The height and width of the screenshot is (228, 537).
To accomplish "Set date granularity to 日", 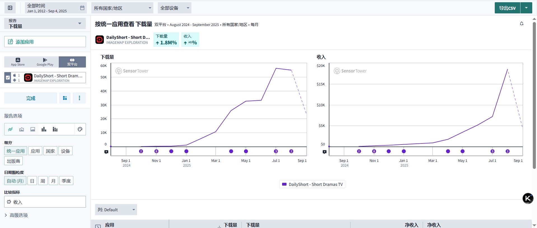I will (x=32, y=181).
